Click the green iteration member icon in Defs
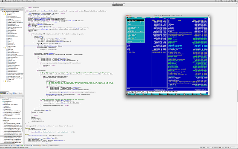 pyautogui.click(x=3, y=120)
